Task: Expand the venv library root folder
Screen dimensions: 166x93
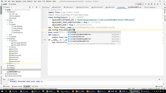Action: (5, 64)
